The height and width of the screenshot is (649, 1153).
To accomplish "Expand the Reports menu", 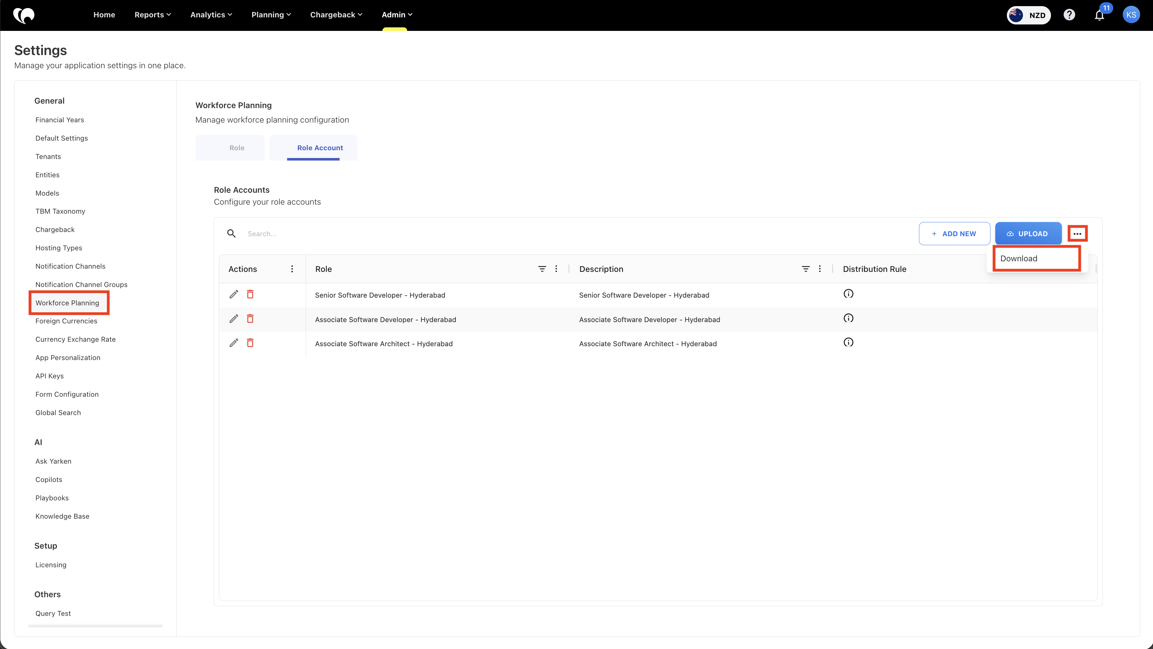I will pos(153,15).
